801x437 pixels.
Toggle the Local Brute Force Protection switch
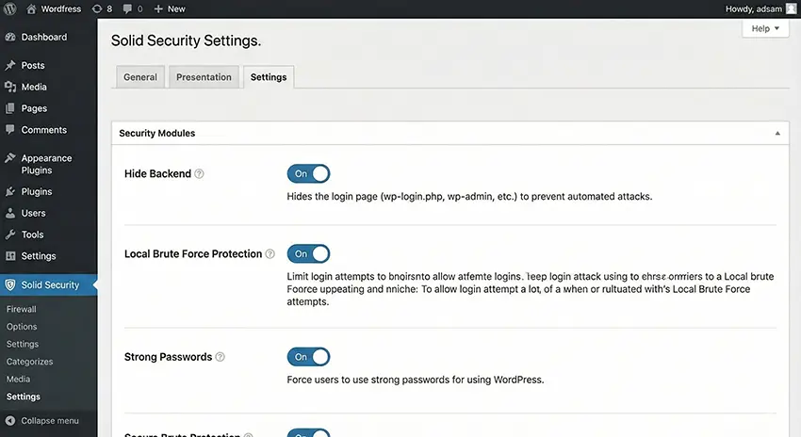coord(308,253)
